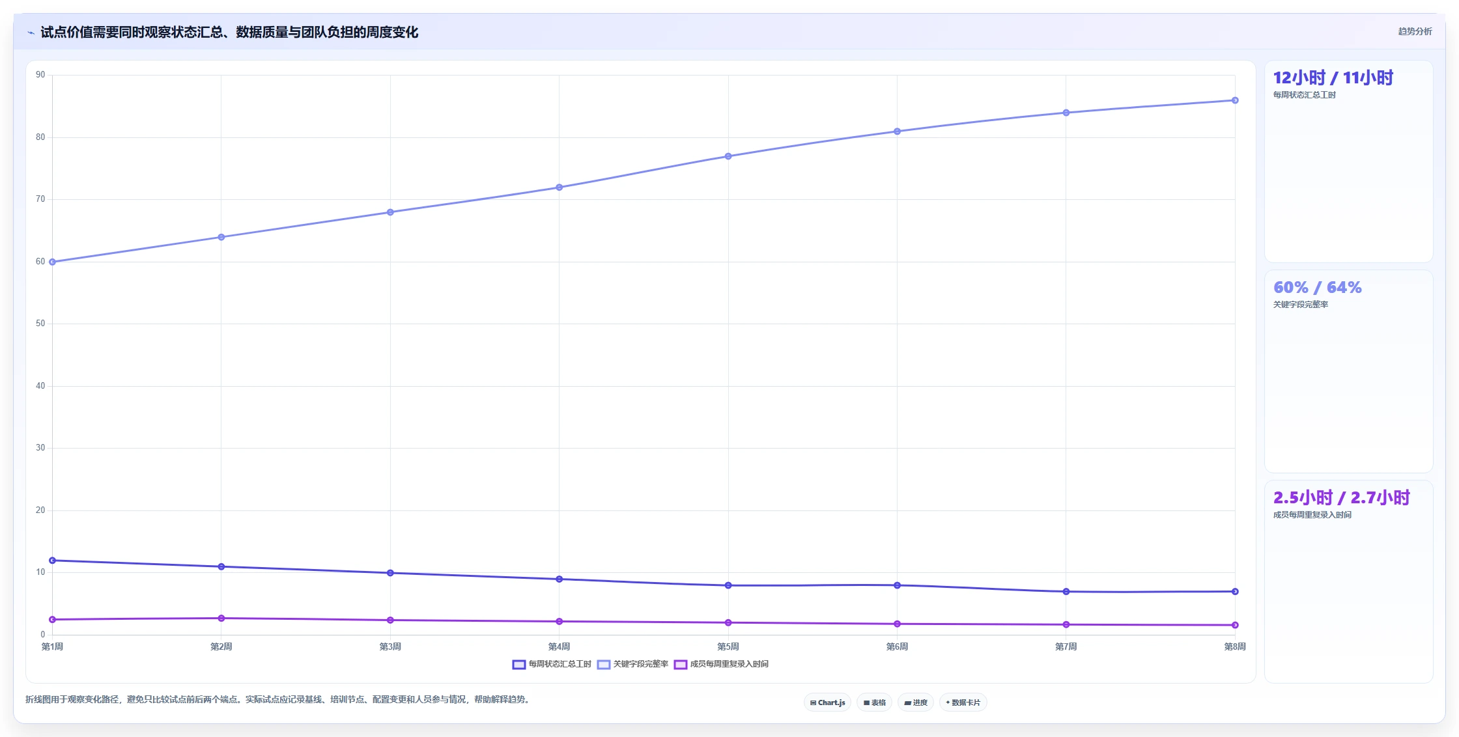
Task: Select the 关键字段完整率 point at 第3周
Action: pos(390,212)
